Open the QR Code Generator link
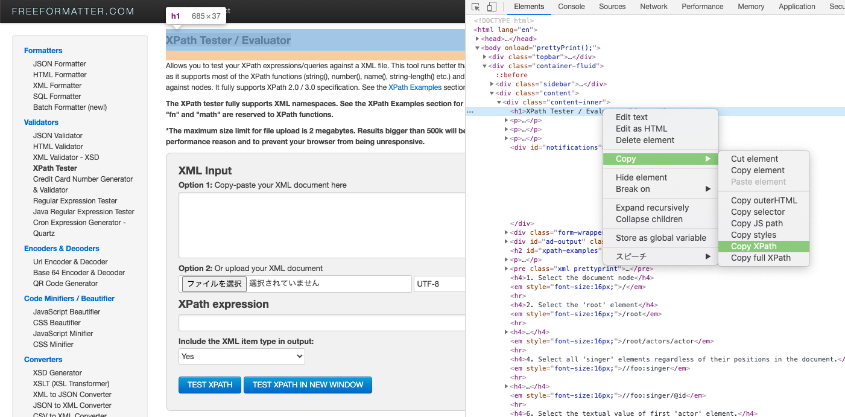 pos(65,283)
